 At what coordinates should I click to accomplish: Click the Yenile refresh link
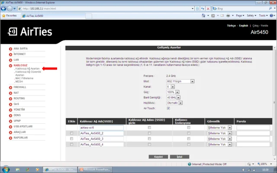(x=264, y=26)
